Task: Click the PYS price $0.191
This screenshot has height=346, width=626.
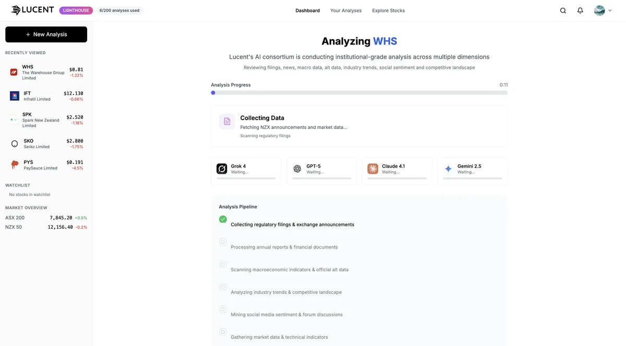Action: 75,162
